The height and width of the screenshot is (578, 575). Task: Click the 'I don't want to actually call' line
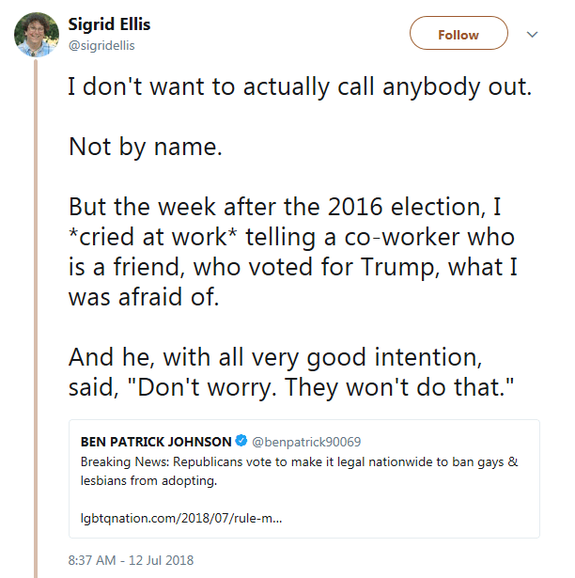(300, 88)
